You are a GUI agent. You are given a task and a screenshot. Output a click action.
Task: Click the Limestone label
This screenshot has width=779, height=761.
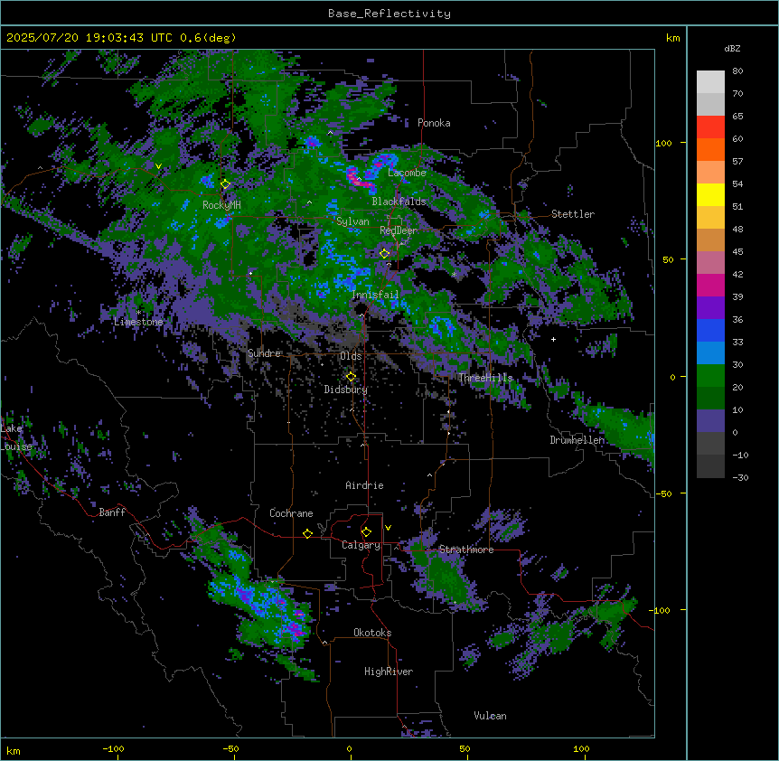pyautogui.click(x=138, y=322)
